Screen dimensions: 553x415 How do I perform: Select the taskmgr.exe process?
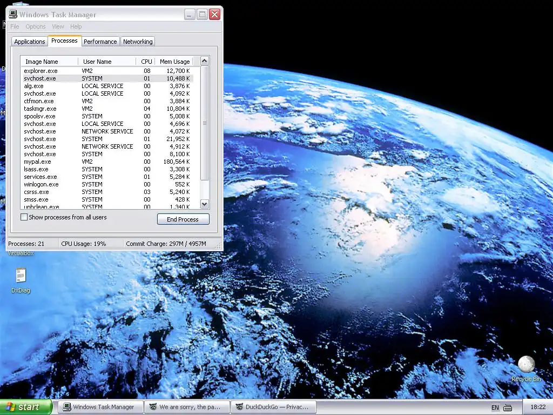pyautogui.click(x=107, y=109)
